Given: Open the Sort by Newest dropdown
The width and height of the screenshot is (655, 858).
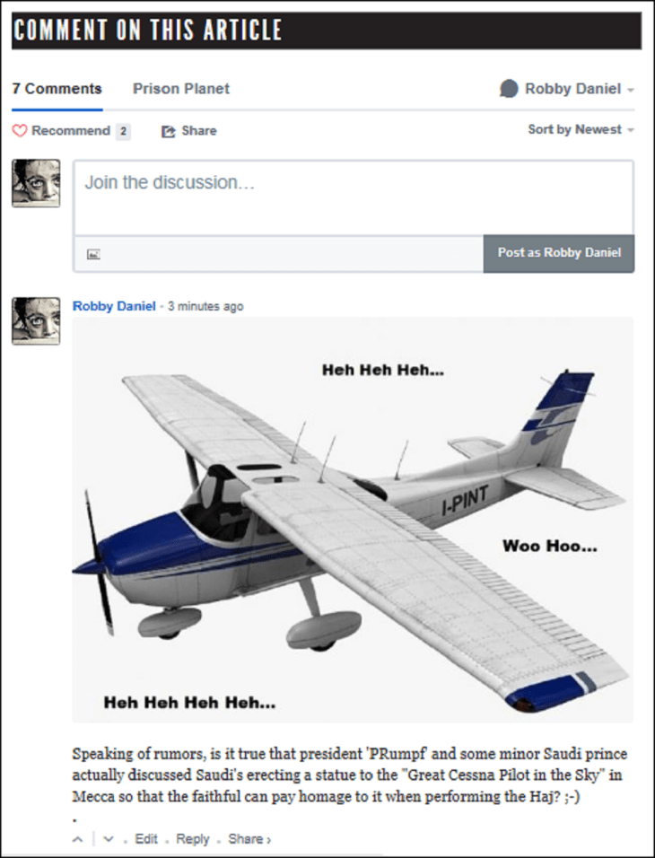Looking at the screenshot, I should pos(581,129).
